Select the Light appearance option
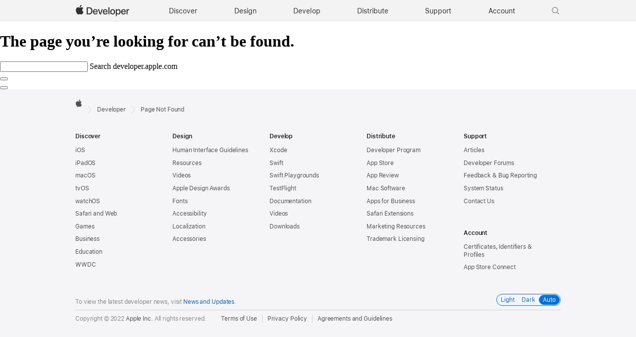 508,300
